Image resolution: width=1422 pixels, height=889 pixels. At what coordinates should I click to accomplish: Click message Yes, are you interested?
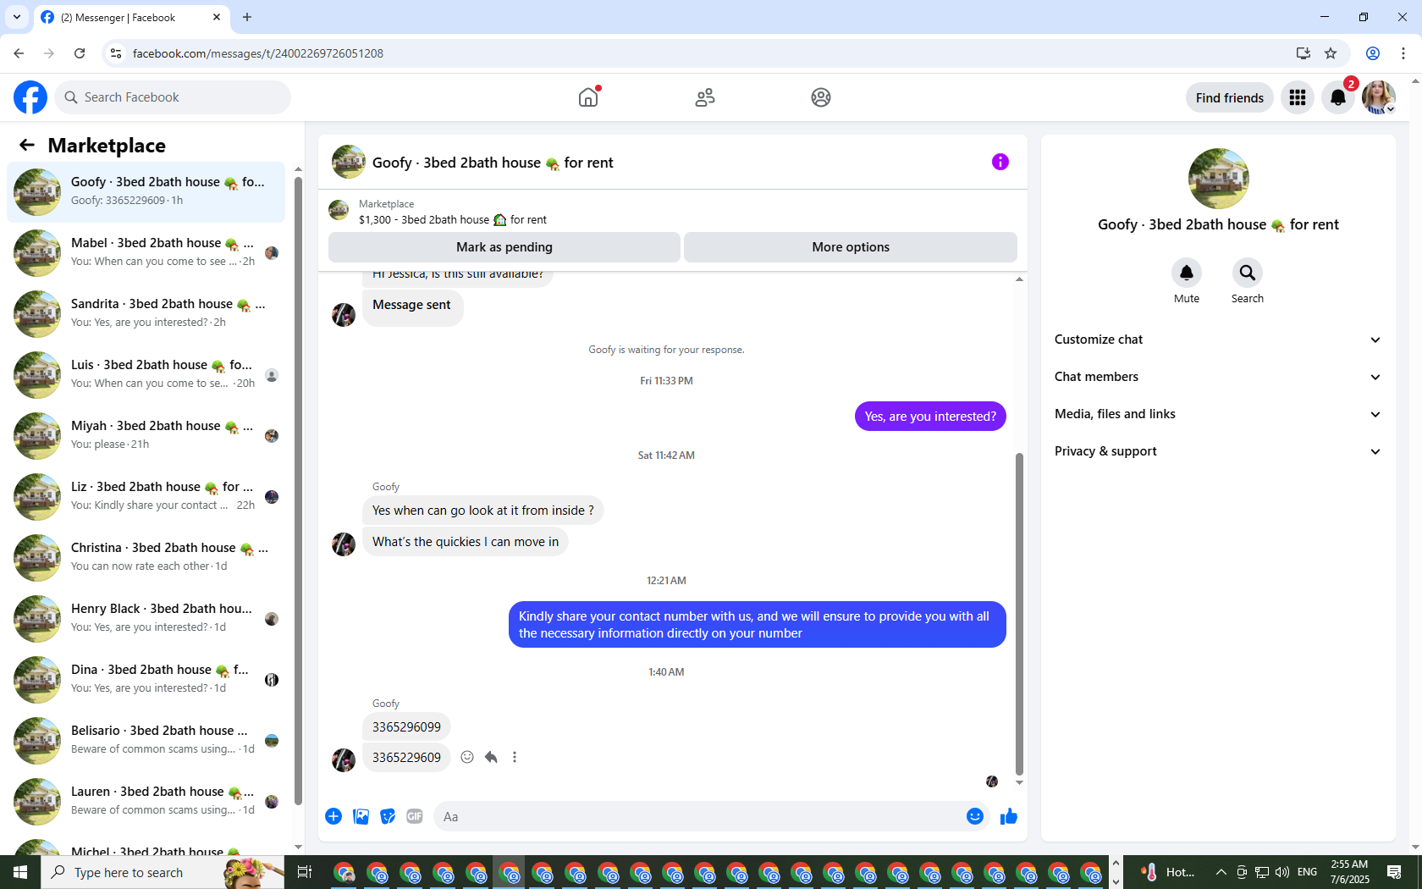[x=930, y=417]
